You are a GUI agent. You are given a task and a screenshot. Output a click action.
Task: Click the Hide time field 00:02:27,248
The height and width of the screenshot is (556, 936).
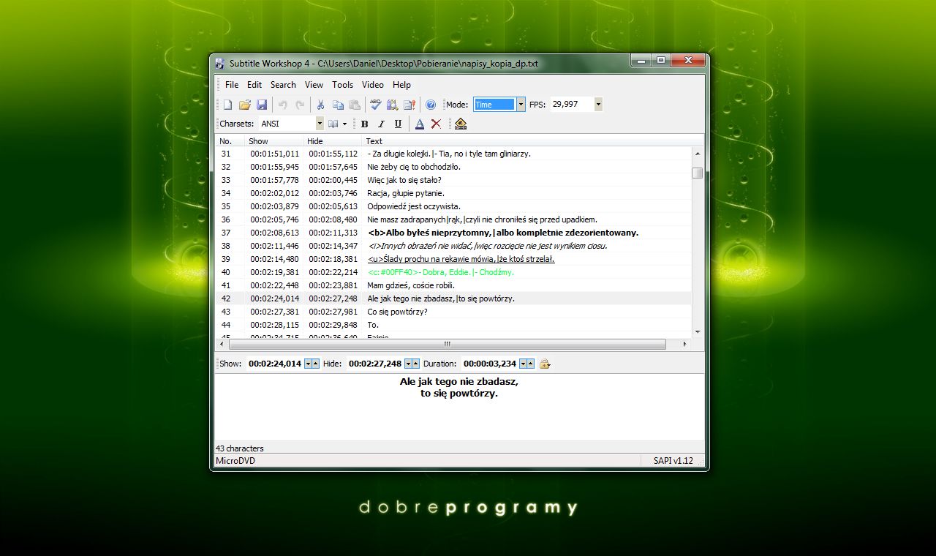[375, 364]
